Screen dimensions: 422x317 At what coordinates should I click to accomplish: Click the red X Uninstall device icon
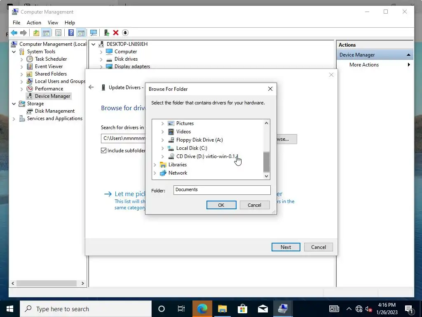pyautogui.click(x=116, y=33)
